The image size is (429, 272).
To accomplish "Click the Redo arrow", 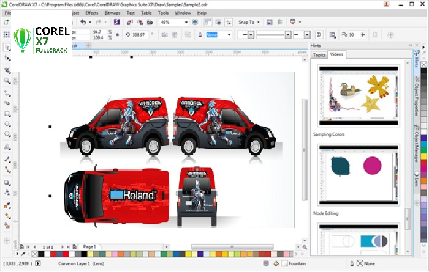I will click(x=98, y=22).
